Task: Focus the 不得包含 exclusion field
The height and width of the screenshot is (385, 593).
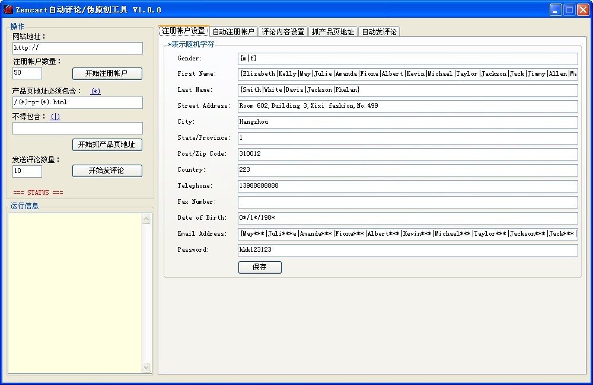Action: tap(78, 128)
